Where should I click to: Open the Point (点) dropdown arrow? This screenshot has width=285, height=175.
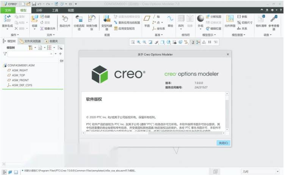(162, 22)
